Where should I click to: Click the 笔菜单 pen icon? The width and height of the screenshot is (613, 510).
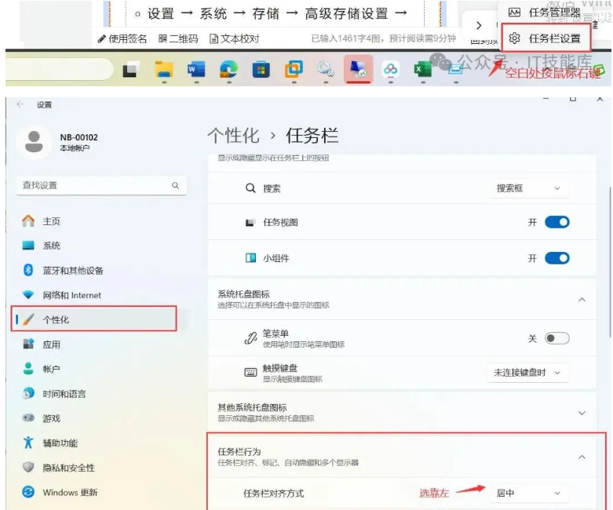tap(250, 338)
